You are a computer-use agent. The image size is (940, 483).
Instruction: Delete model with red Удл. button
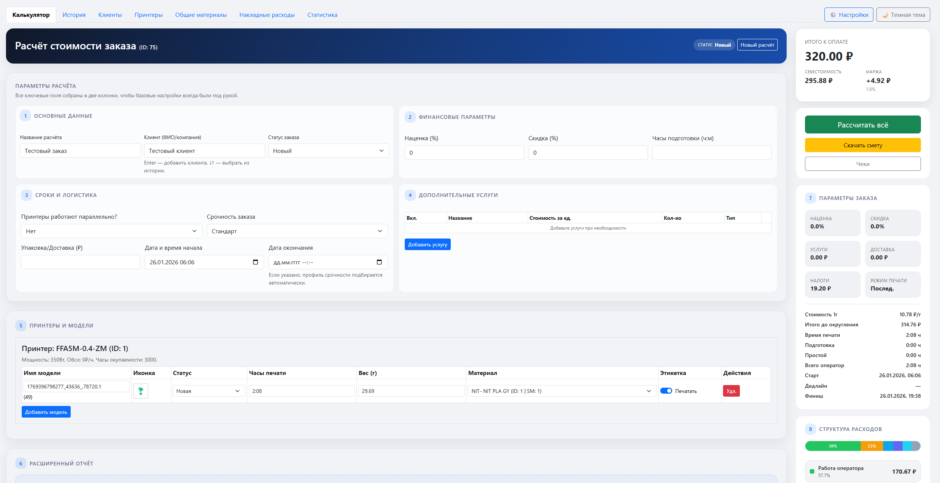[x=731, y=391]
